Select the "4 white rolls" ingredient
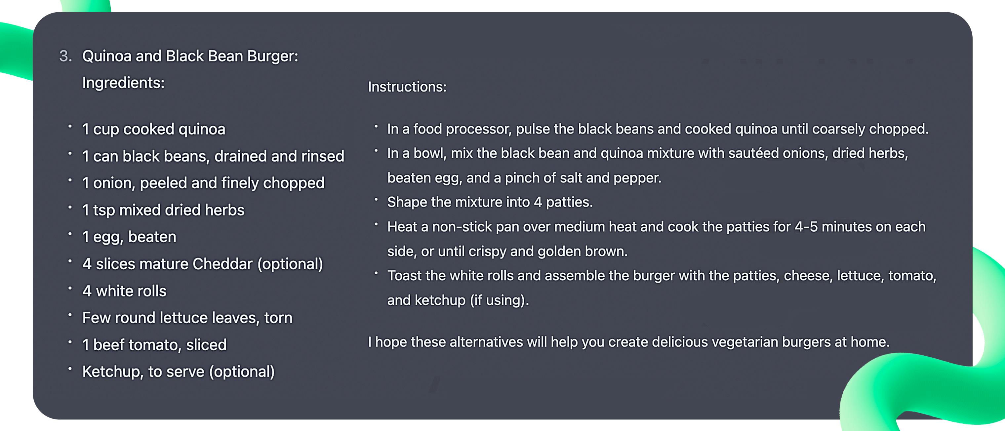1005x431 pixels. (124, 291)
